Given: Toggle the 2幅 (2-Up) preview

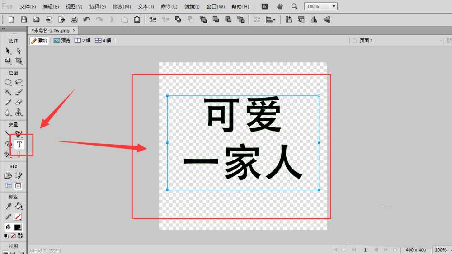Looking at the screenshot, I should click(83, 41).
